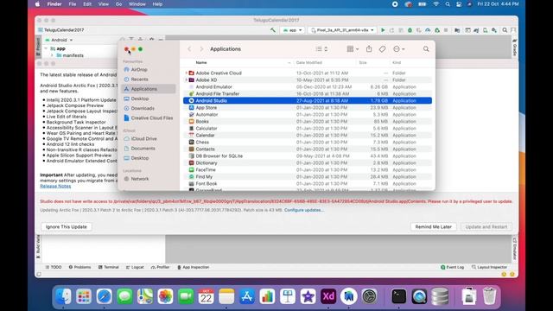The width and height of the screenshot is (553, 311).
Task: Select the Android Emulator row
Action: [x=308, y=86]
